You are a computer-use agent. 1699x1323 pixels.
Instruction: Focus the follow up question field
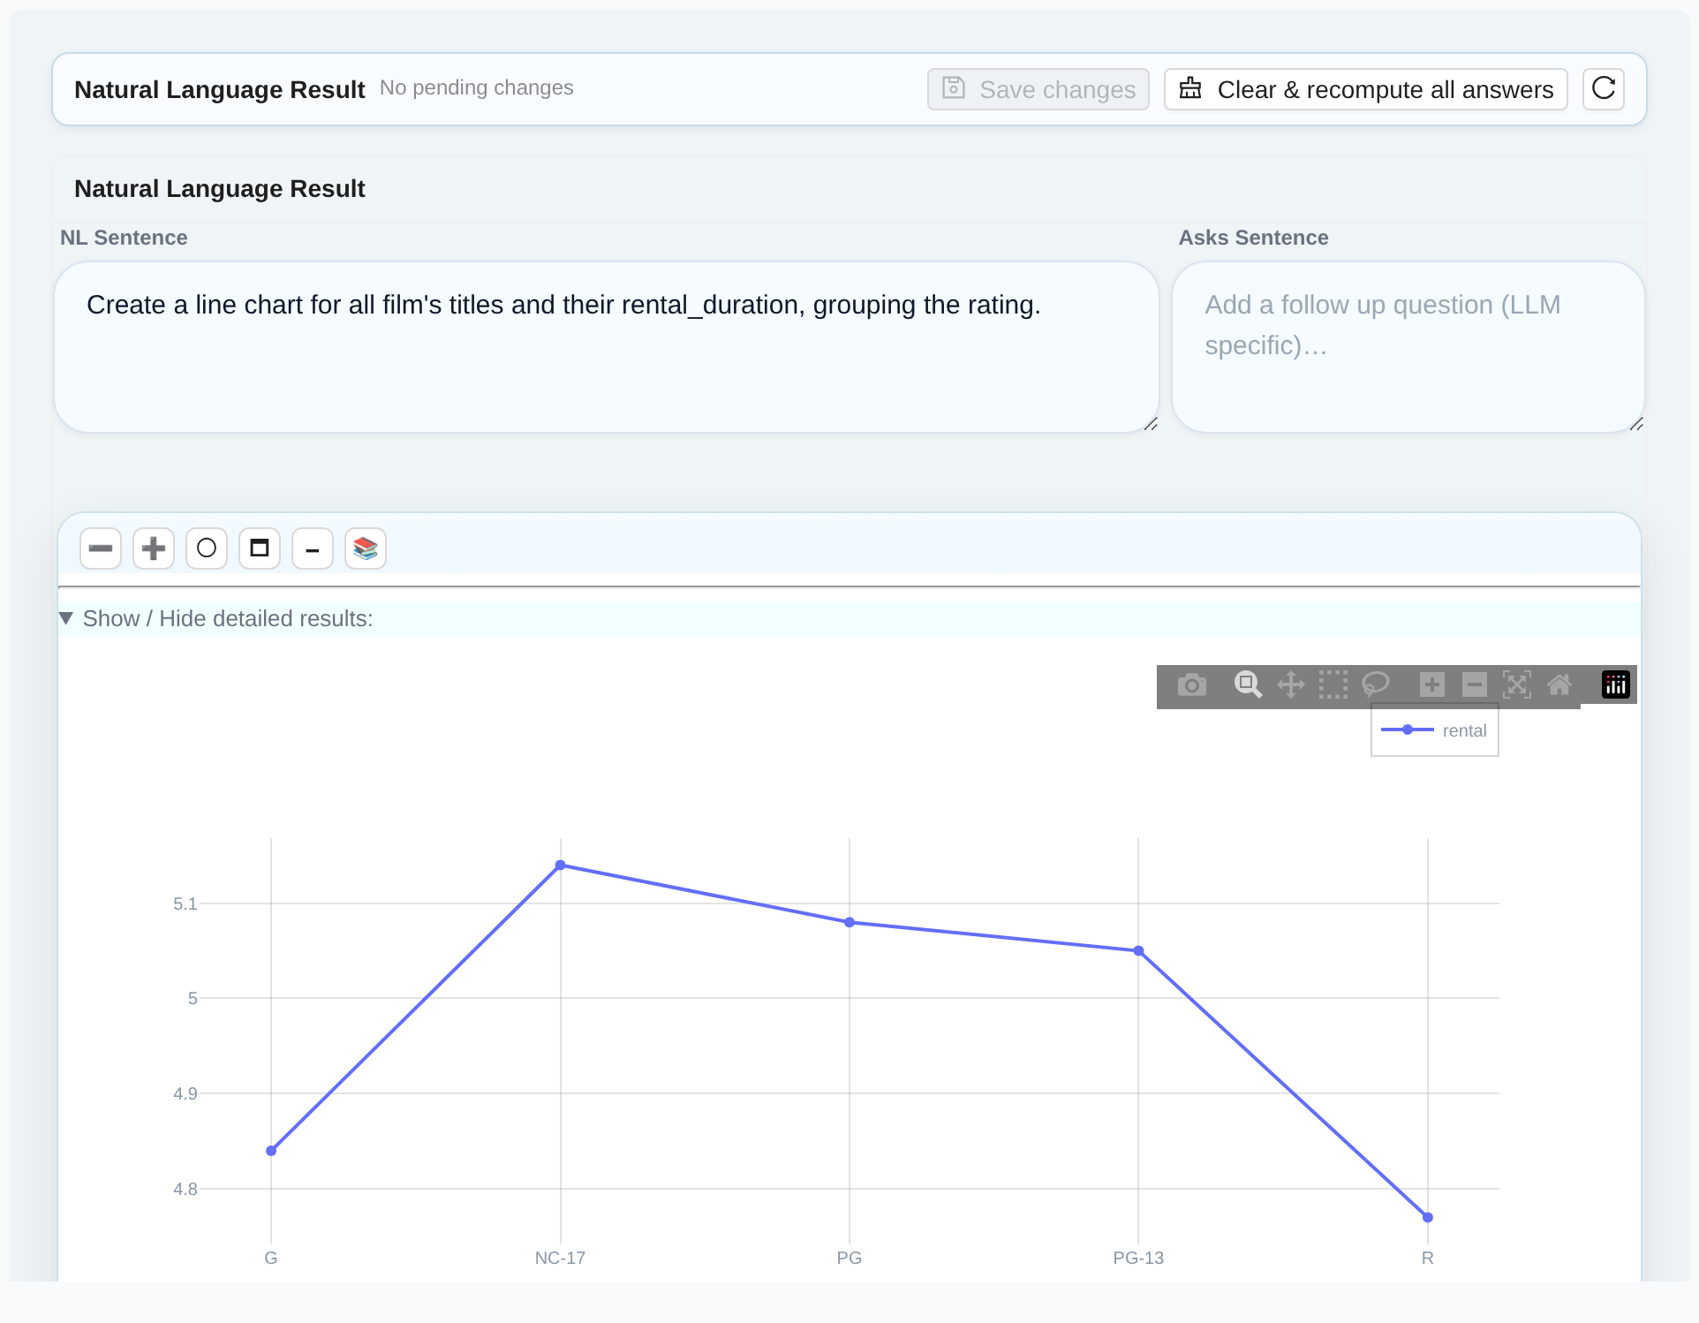click(1408, 347)
